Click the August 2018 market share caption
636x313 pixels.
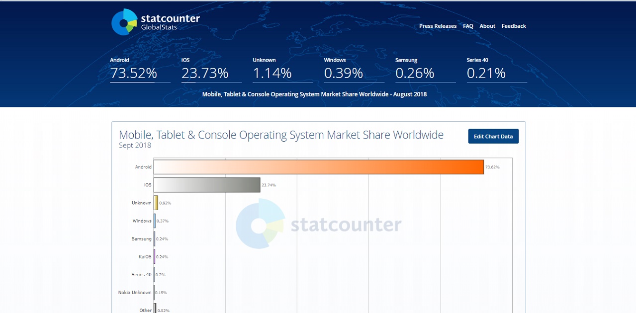pos(314,94)
